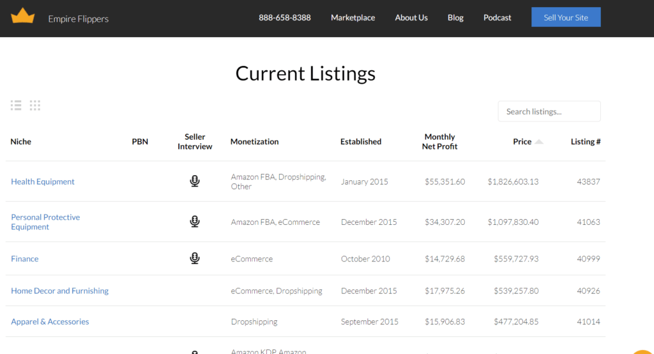Open Apparel & Accessories listing
The height and width of the screenshot is (354, 654).
pyautogui.click(x=50, y=321)
